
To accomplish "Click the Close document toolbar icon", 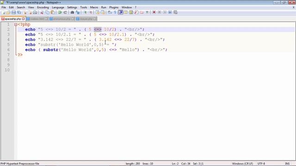I will click(25, 12).
